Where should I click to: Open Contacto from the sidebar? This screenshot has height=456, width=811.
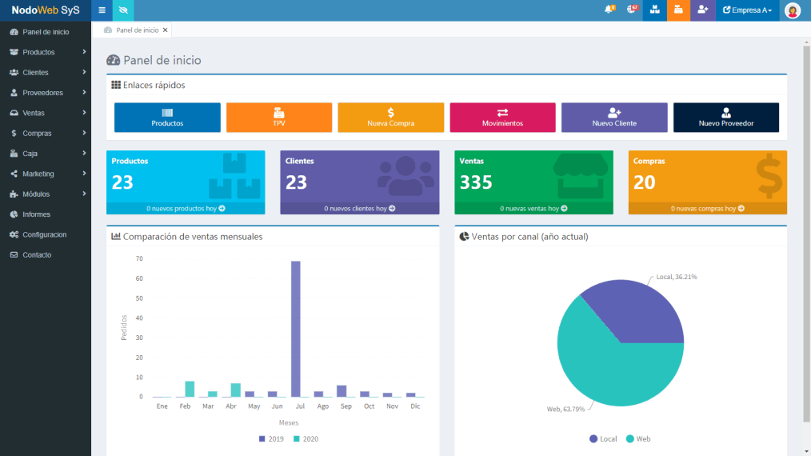point(37,254)
